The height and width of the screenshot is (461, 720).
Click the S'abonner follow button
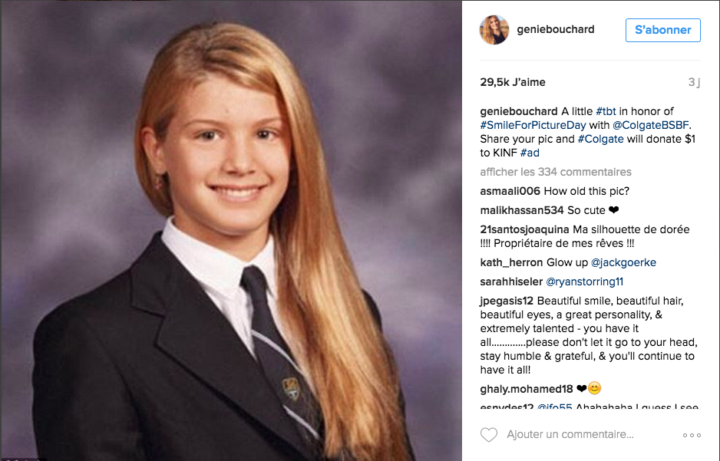(662, 30)
